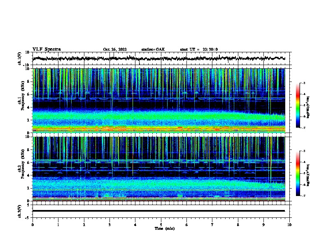
Task: Click time axis tick label 7
Action: coord(212,225)
